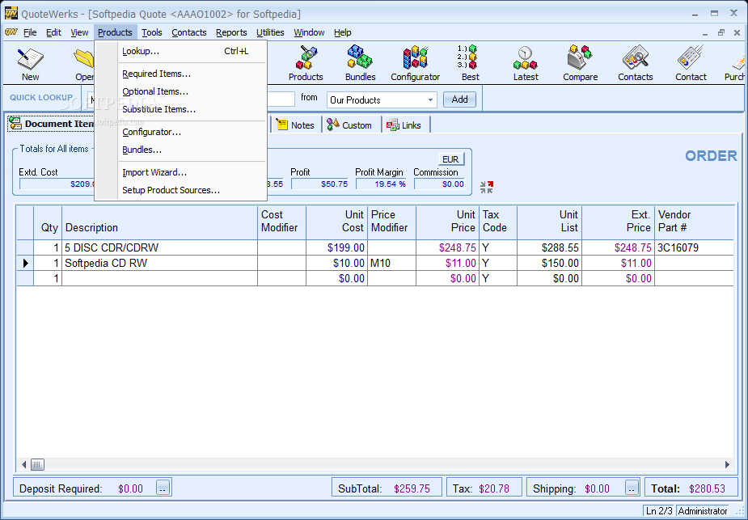This screenshot has height=520, width=748.
Task: Click the Vendor Part # column header
Action: [x=694, y=222]
